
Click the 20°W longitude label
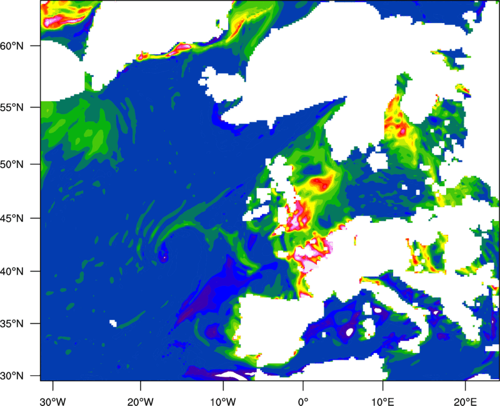[140, 402]
